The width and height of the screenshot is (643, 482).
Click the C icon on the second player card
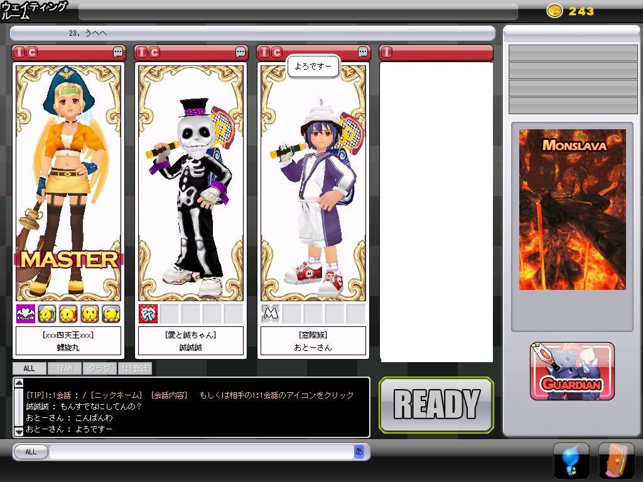click(x=154, y=53)
